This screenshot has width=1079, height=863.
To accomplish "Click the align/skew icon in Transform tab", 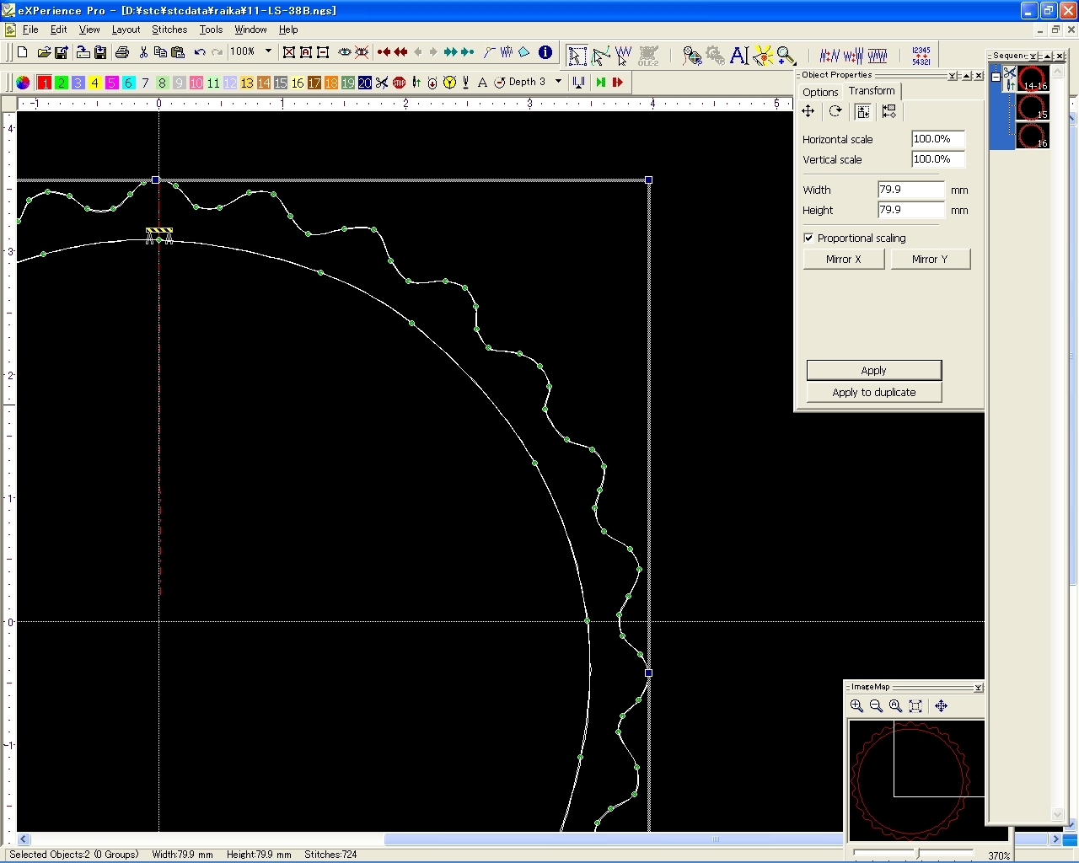I will coord(889,111).
